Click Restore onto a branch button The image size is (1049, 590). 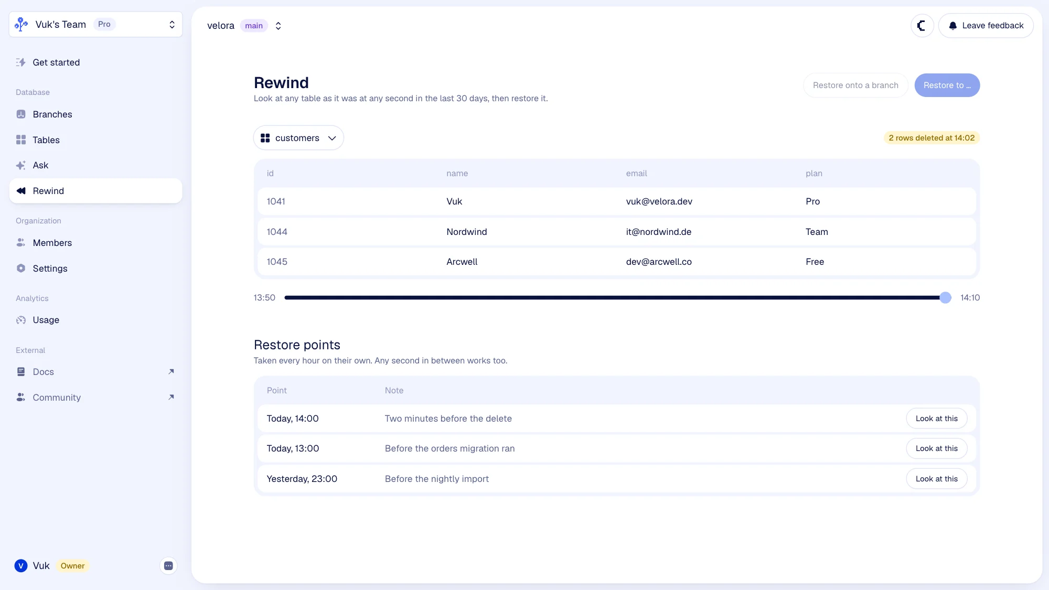click(855, 85)
